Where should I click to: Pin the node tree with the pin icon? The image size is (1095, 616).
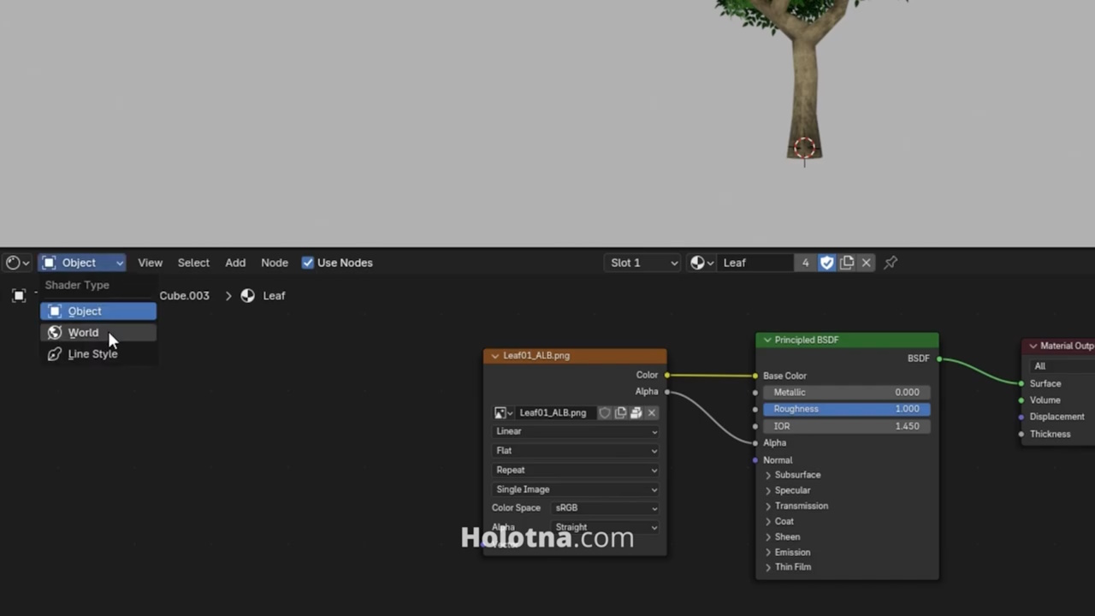coord(891,263)
